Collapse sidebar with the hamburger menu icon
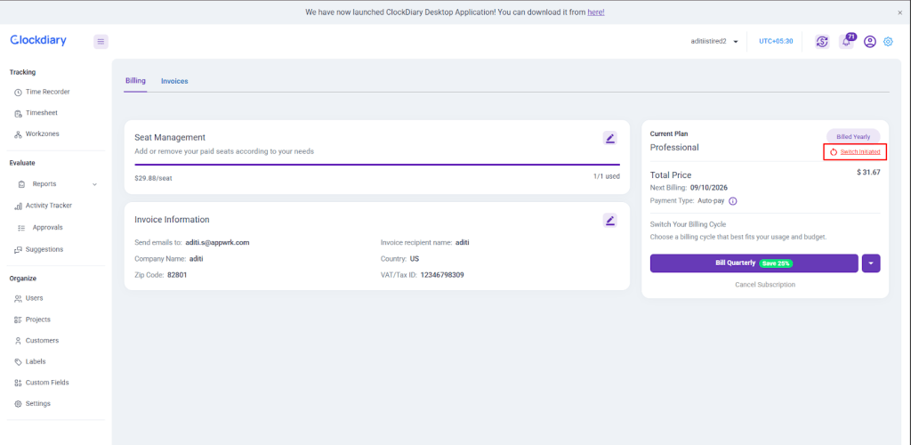This screenshot has width=911, height=445. point(101,41)
